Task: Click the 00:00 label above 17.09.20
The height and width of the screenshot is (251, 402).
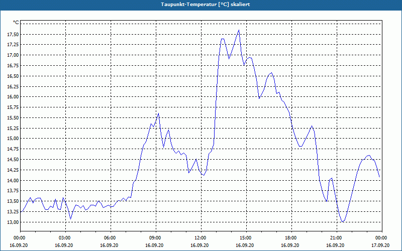Action: [381, 238]
